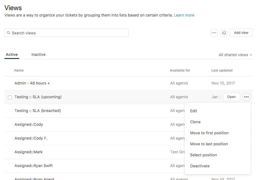Click the Available for column header

(180, 70)
